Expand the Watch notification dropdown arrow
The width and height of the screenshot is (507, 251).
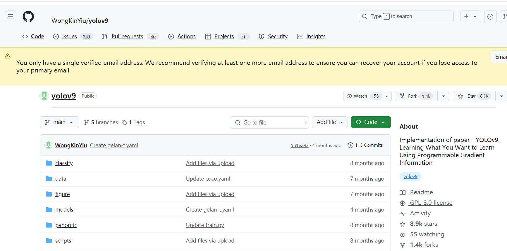pos(387,96)
